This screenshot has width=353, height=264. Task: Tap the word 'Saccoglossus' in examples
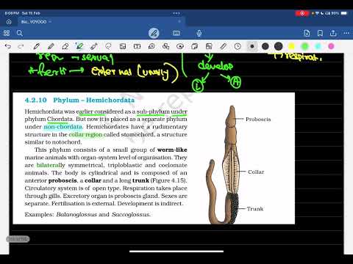130,215
